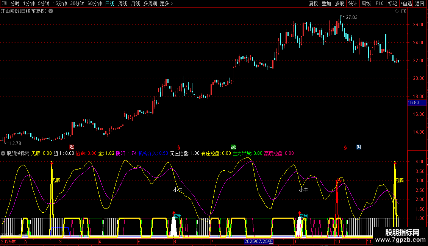Expand the 江山股份 chart title dropdown

tap(51, 11)
